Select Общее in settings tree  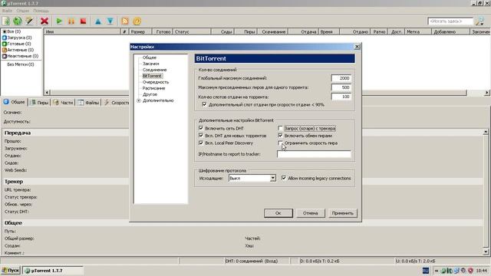click(150, 58)
